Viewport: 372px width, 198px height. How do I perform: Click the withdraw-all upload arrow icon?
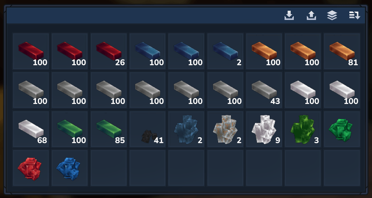[x=311, y=16]
